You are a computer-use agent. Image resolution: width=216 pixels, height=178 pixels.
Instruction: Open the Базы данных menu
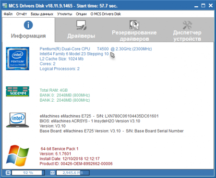(x=42, y=14)
